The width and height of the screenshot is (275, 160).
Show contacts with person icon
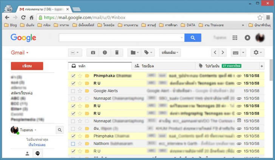(x=27, y=154)
